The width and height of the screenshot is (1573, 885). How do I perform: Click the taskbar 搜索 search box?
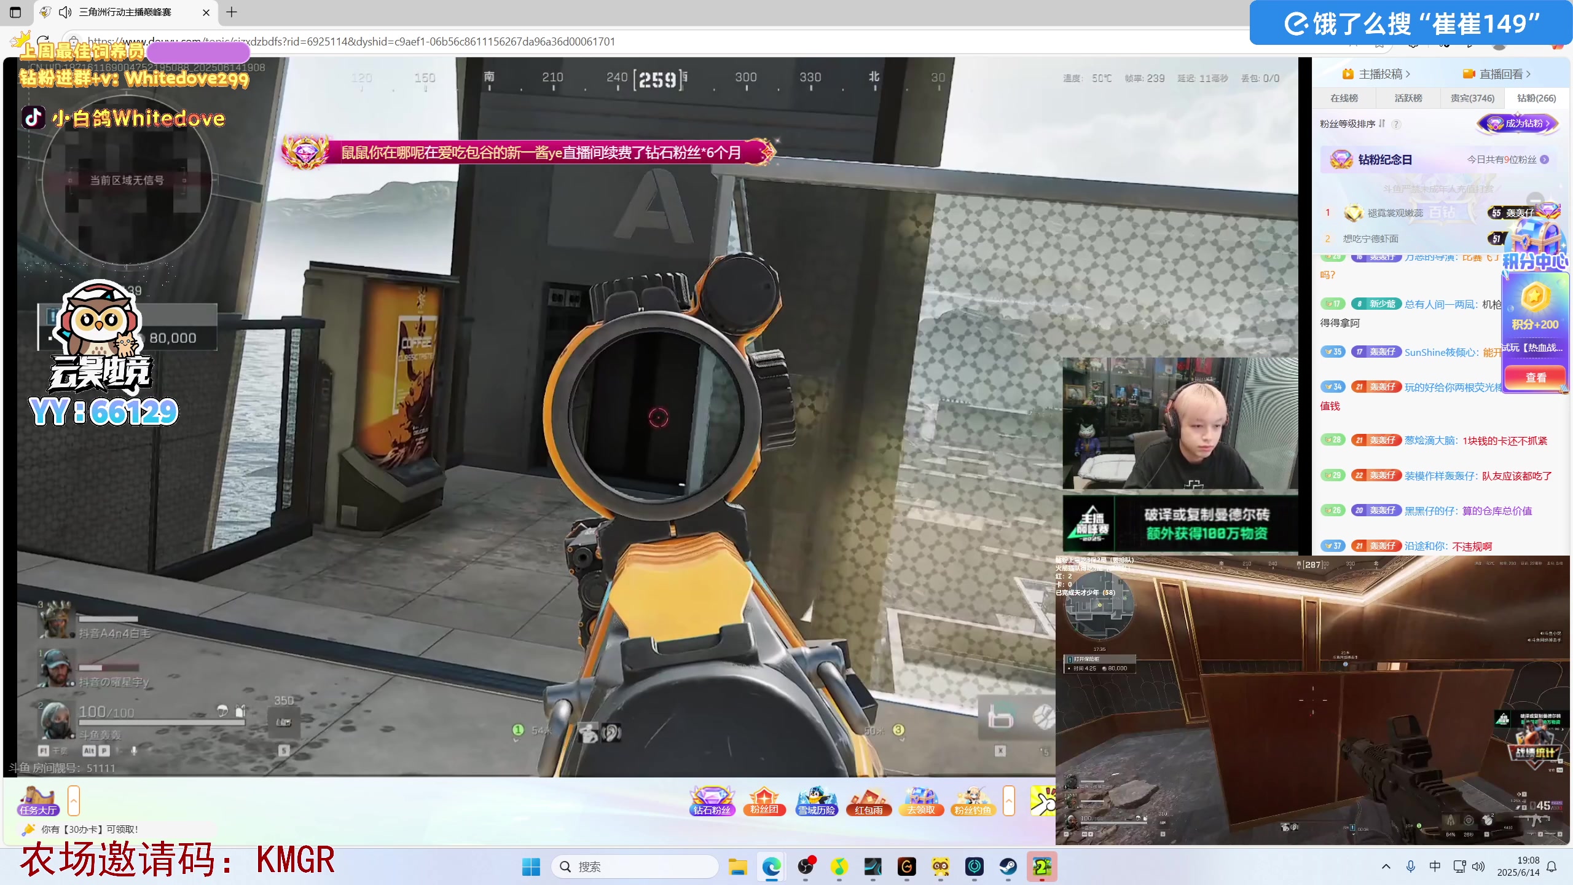pos(635,867)
